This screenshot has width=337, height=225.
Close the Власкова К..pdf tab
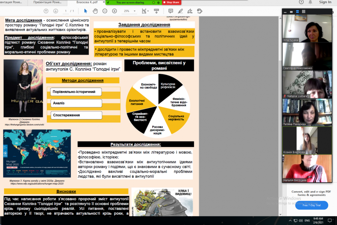(x=104, y=2)
